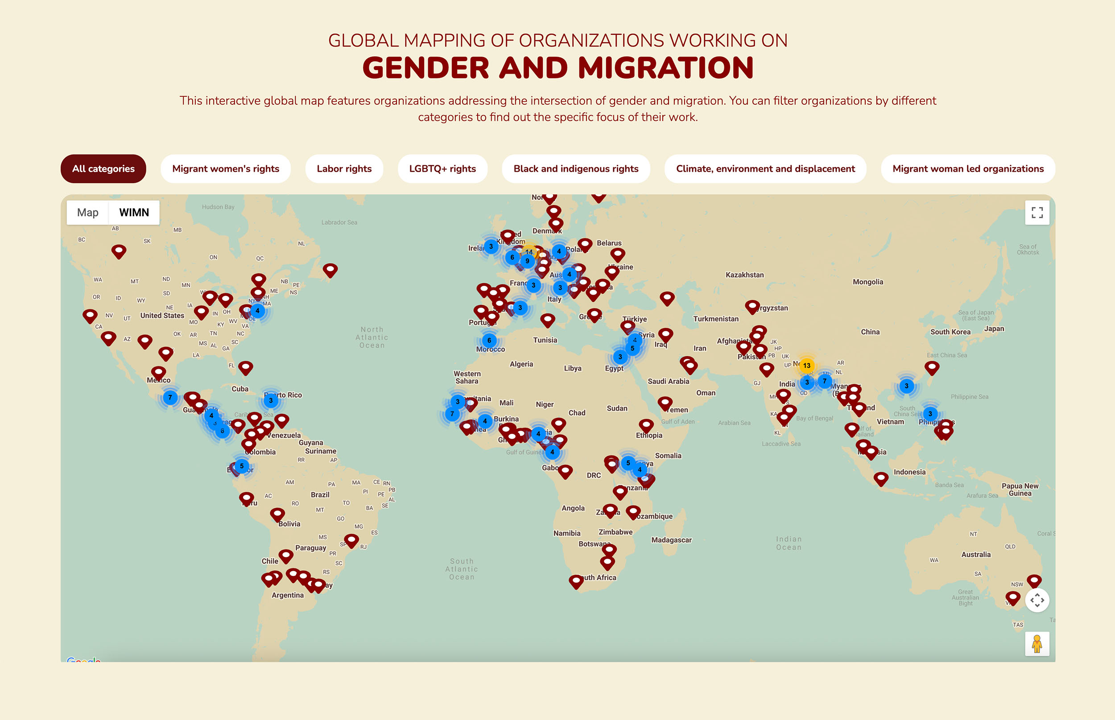Image resolution: width=1115 pixels, height=720 pixels.
Task: Filter by Migrant woman led organizations
Action: click(968, 169)
